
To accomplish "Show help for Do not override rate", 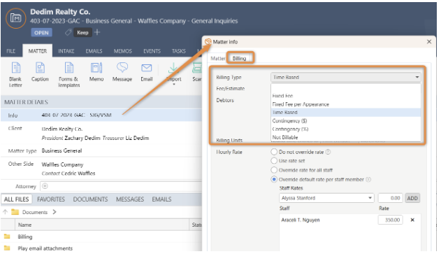I will click(328, 152).
